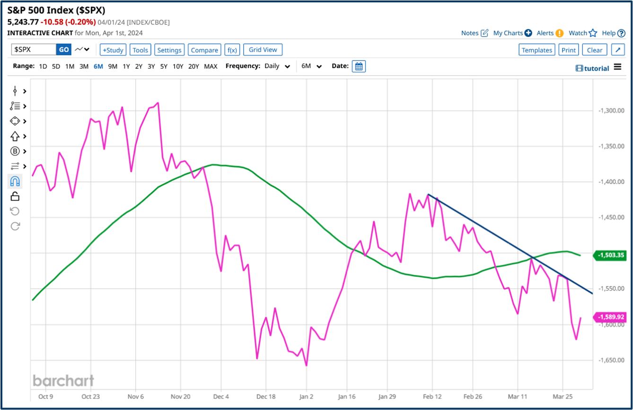Open the hamburger menu near tutorial
633x410 pixels.
click(618, 67)
